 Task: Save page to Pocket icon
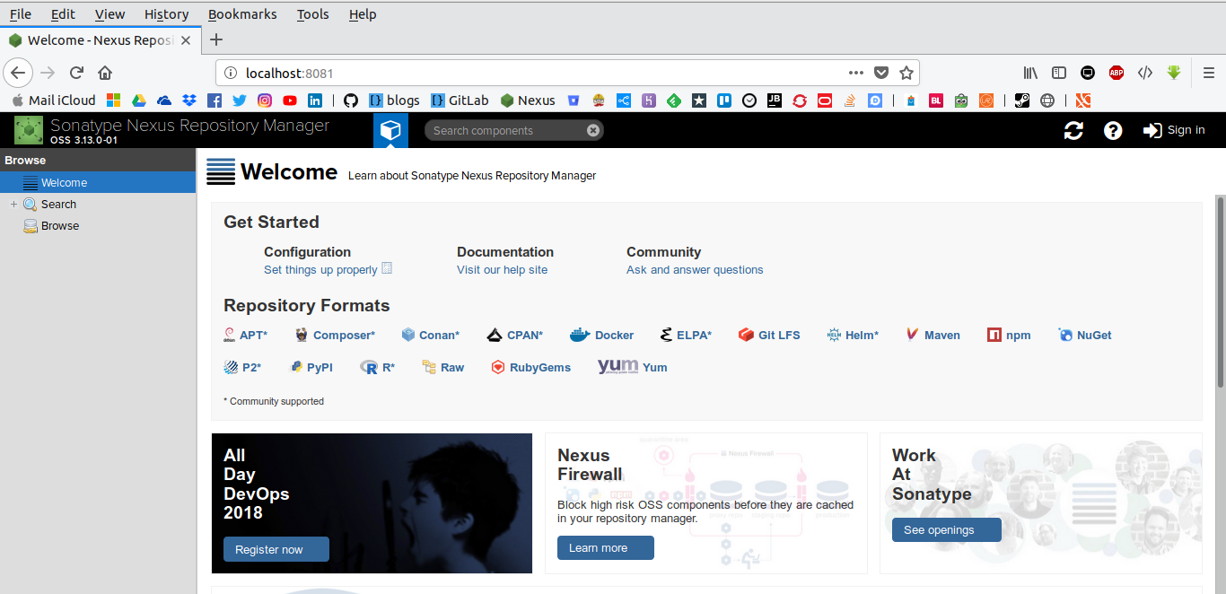point(881,73)
